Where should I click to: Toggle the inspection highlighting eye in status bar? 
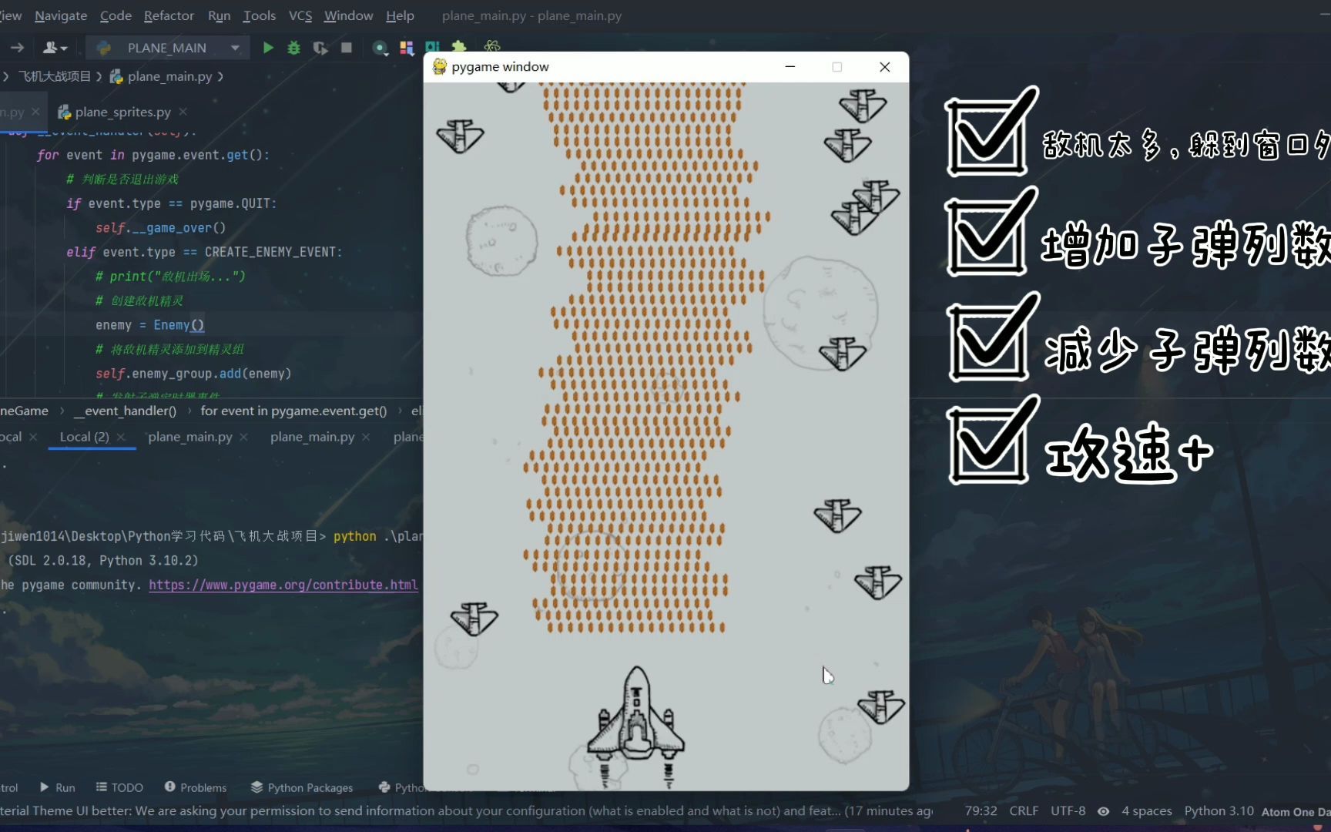click(1103, 811)
